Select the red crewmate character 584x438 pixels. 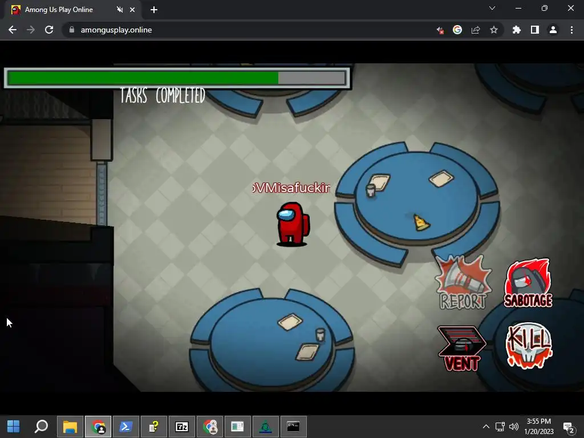click(x=293, y=224)
